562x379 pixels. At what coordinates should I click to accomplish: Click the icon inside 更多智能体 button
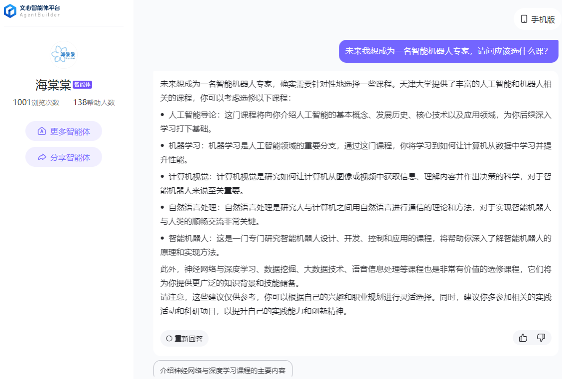point(42,131)
